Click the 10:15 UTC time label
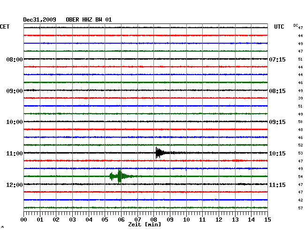Image resolution: width=305 pixels, height=232 pixels. pyautogui.click(x=277, y=154)
